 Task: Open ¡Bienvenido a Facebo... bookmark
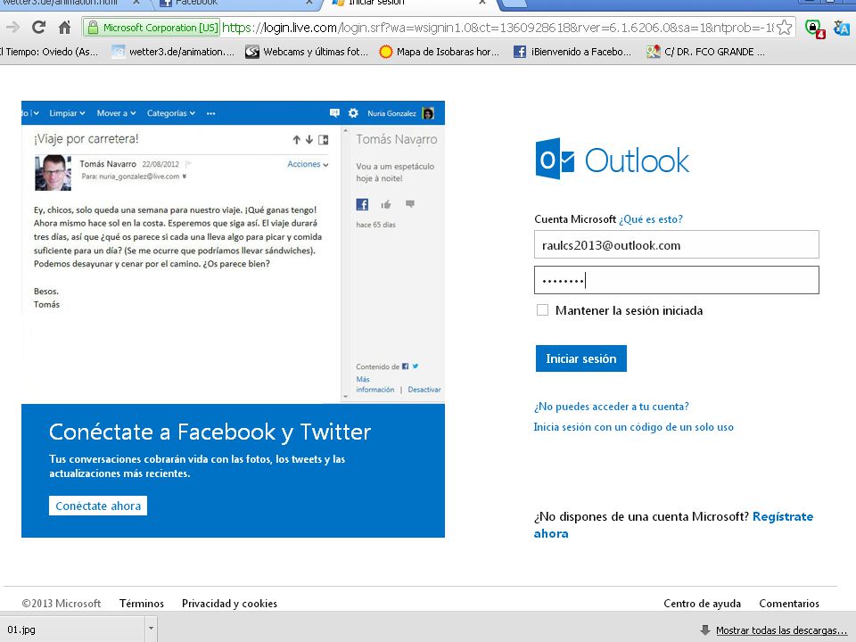pos(572,52)
